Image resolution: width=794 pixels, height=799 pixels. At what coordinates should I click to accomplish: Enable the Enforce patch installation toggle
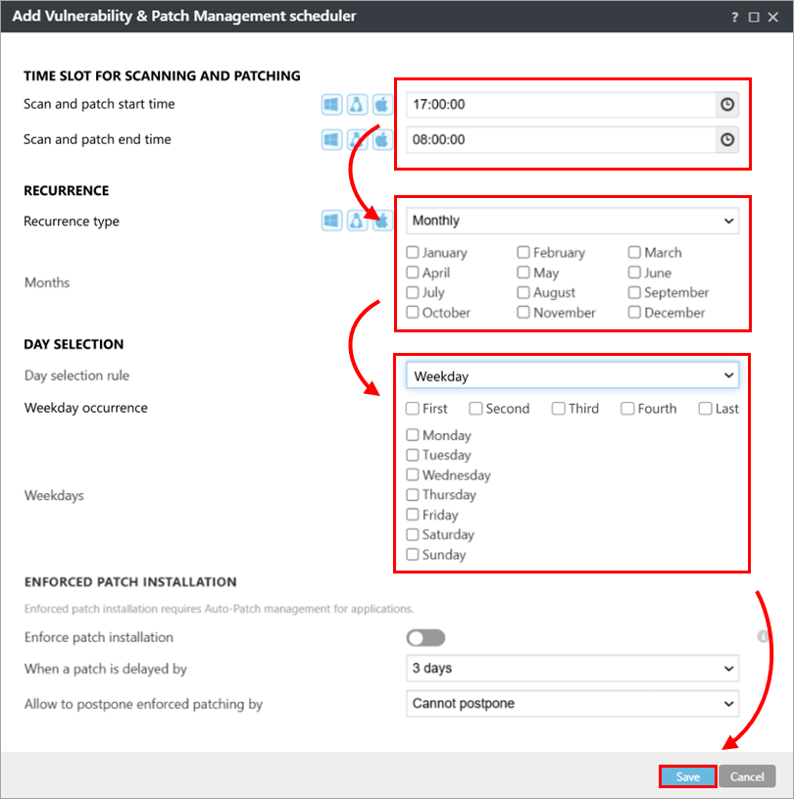425,638
